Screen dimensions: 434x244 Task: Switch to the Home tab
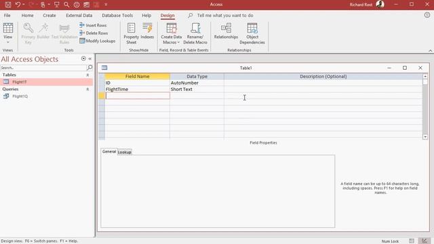pos(27,16)
